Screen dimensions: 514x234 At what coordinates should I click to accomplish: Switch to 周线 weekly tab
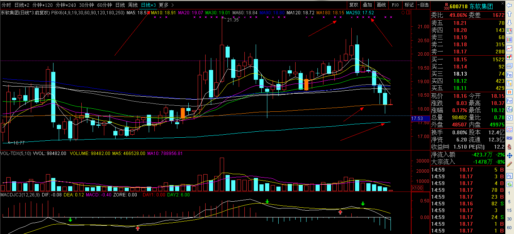133,5
